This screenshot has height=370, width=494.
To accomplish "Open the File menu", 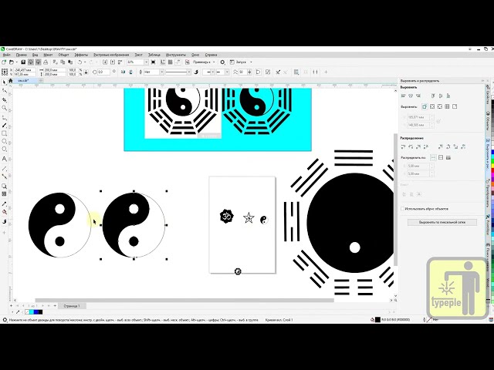I will pyautogui.click(x=6, y=55).
